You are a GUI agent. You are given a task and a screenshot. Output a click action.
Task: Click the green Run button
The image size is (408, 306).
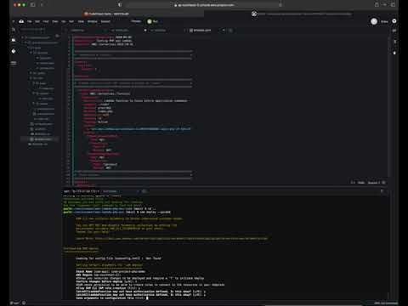tap(152, 21)
